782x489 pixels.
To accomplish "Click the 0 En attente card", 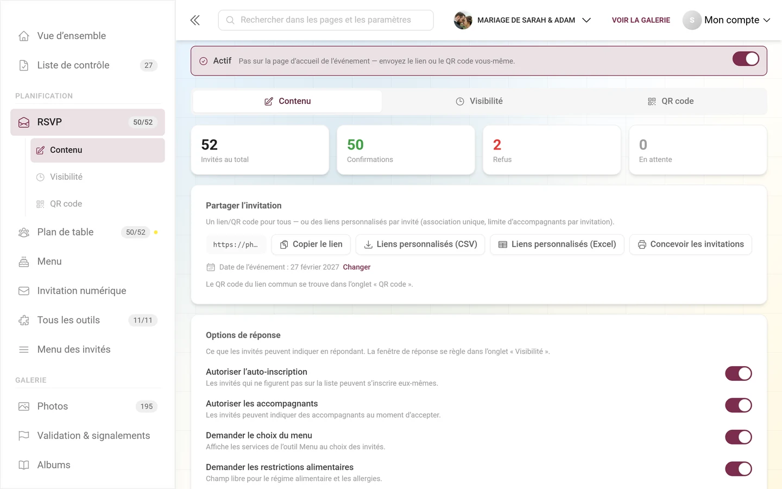I will [x=698, y=150].
